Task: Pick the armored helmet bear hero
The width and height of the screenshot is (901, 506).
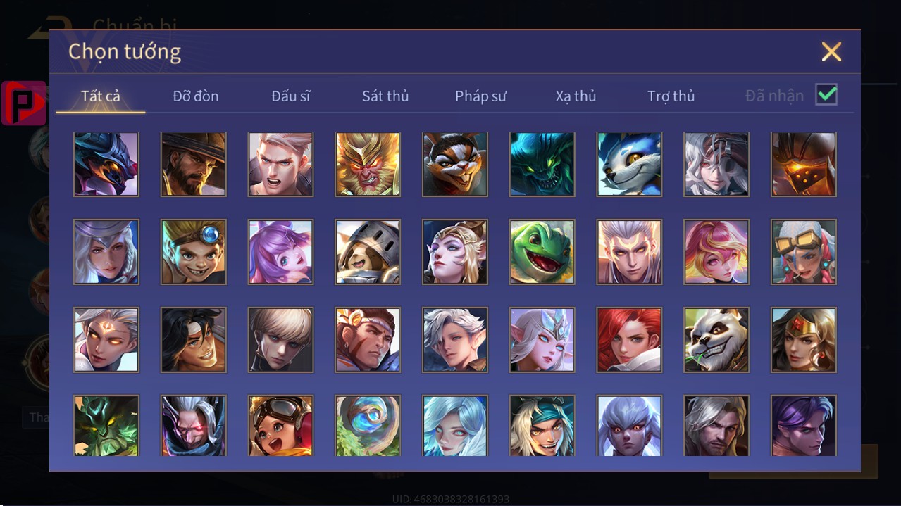Action: pos(368,252)
